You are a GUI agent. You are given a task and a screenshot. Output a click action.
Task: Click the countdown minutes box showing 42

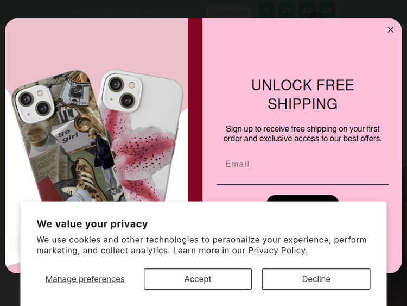pyautogui.click(x=308, y=10)
